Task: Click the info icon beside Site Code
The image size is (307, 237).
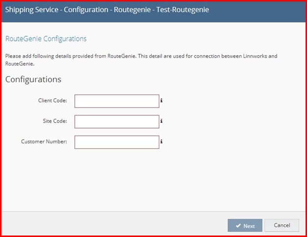Action: pos(161,121)
